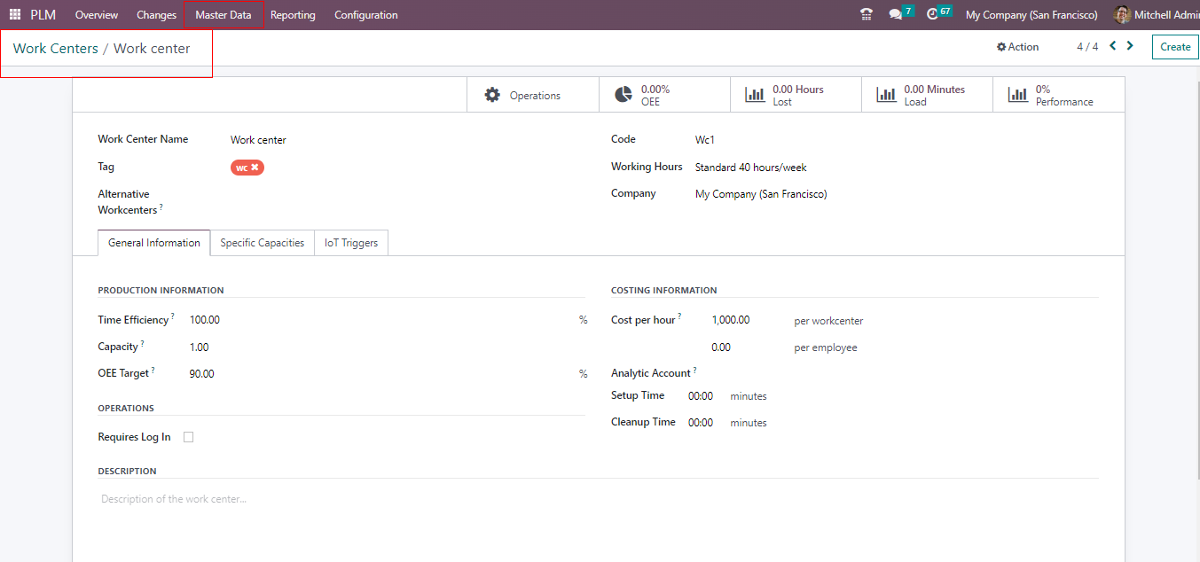This screenshot has width=1200, height=562.
Task: Open the support phone icon in navbar
Action: click(x=867, y=15)
